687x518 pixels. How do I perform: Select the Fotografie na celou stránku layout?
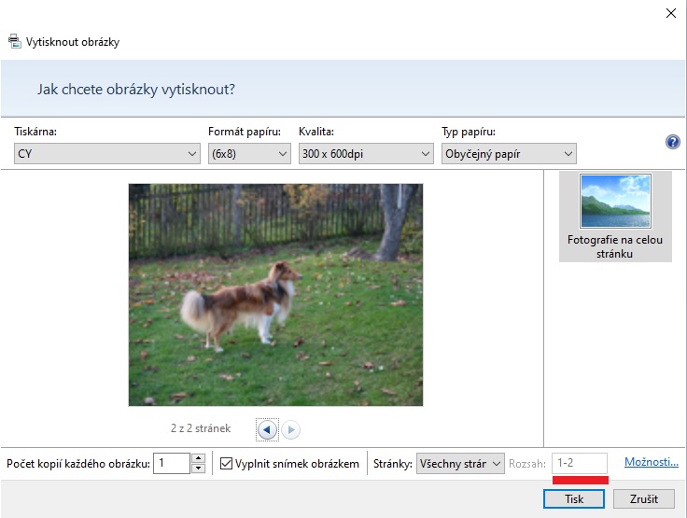pyautogui.click(x=614, y=217)
